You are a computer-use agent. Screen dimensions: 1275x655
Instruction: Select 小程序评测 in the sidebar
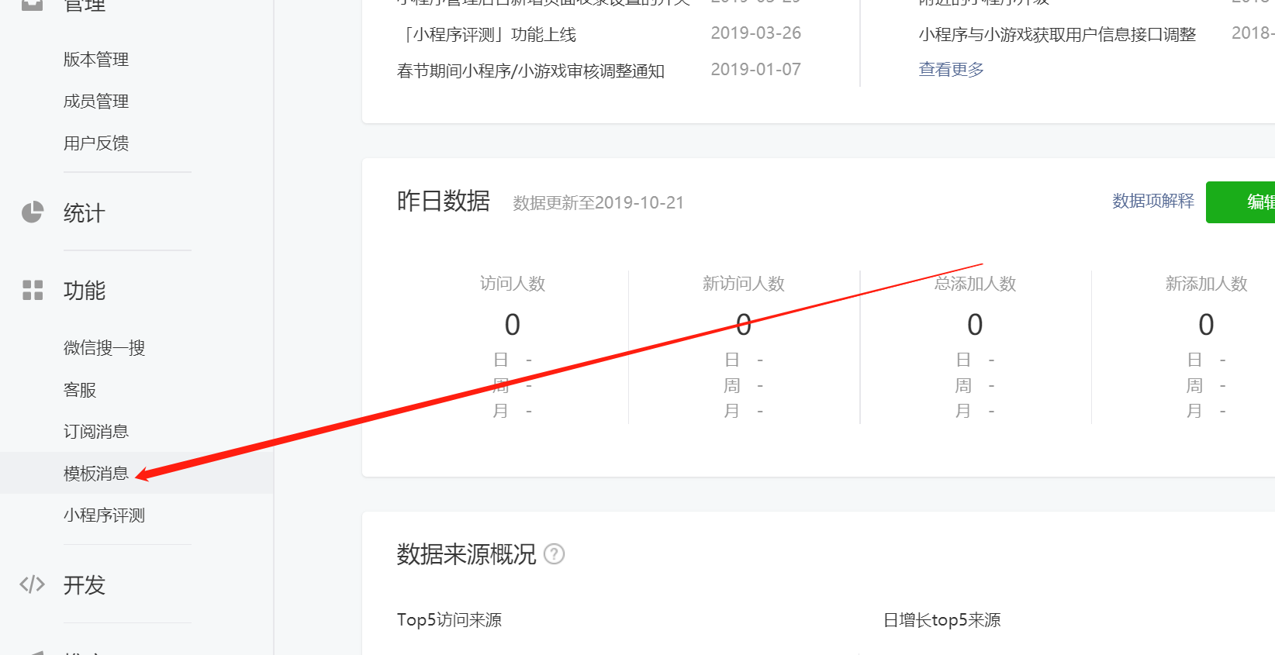(105, 515)
